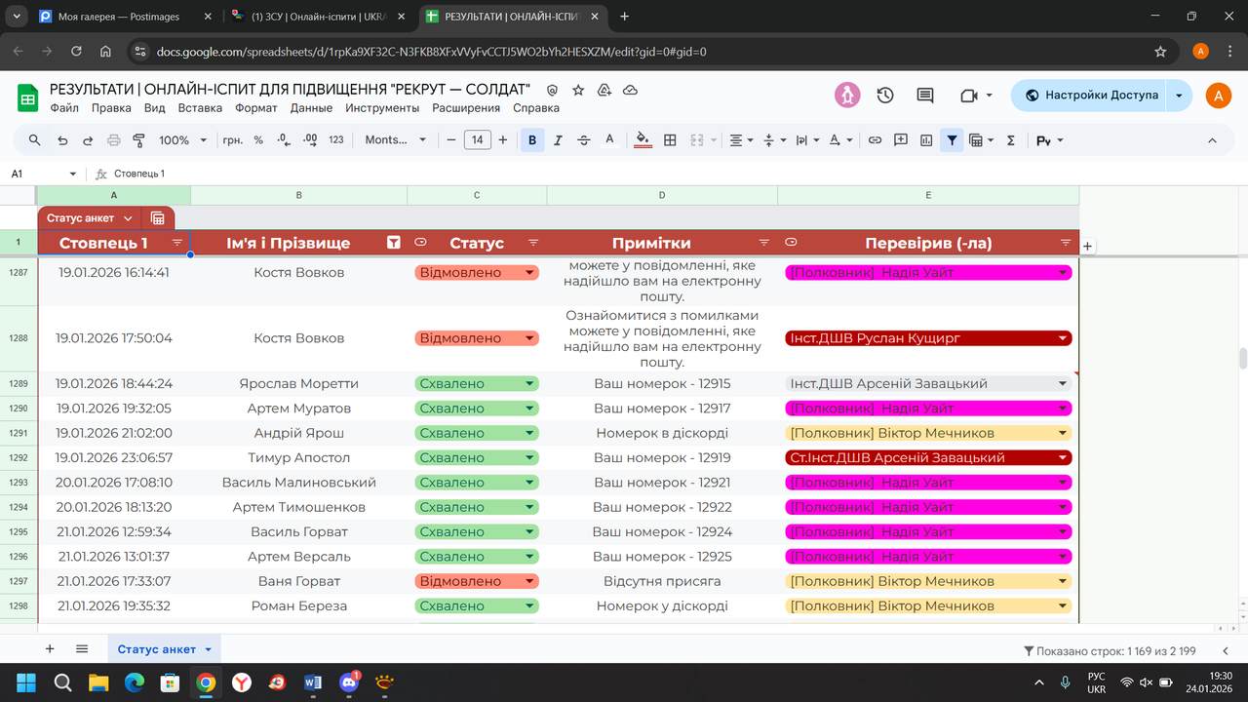Open all sheets list
This screenshot has width=1248, height=702.
82,648
